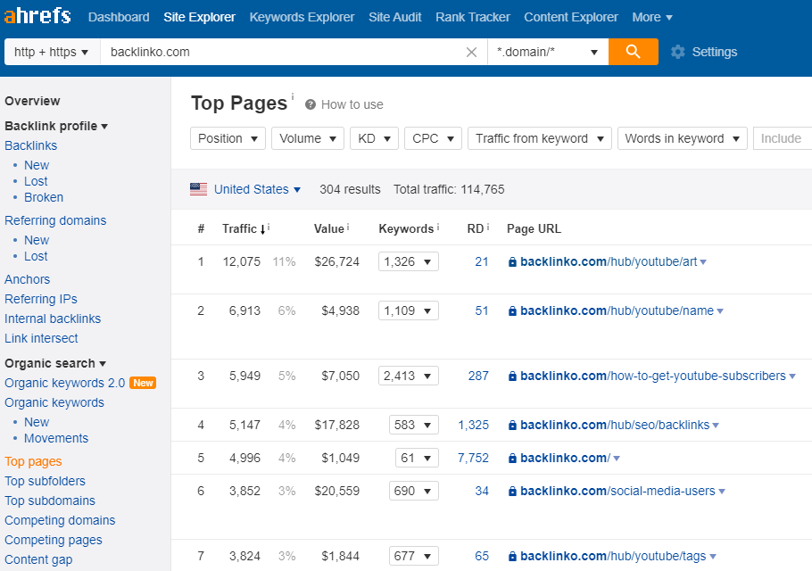812x571 pixels.
Task: Expand the 2,413 keywords dropdown
Action: pos(409,376)
